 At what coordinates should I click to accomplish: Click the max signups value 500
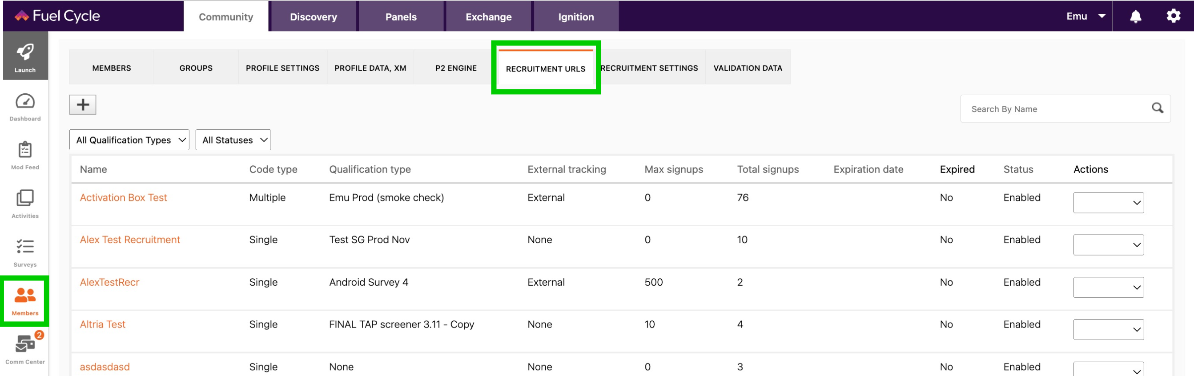[x=654, y=282]
